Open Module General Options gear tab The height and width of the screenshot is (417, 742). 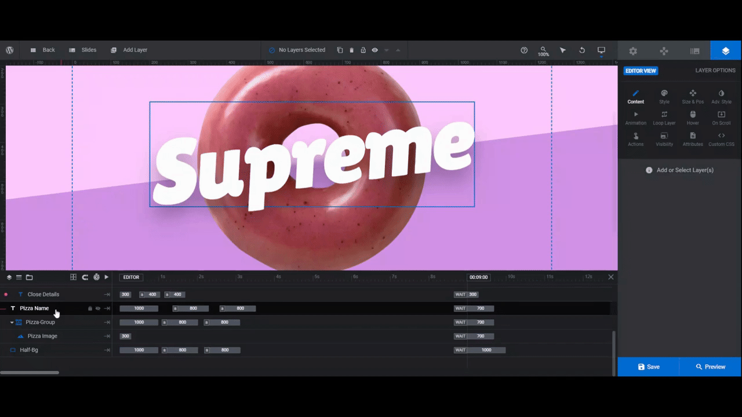[x=633, y=51]
